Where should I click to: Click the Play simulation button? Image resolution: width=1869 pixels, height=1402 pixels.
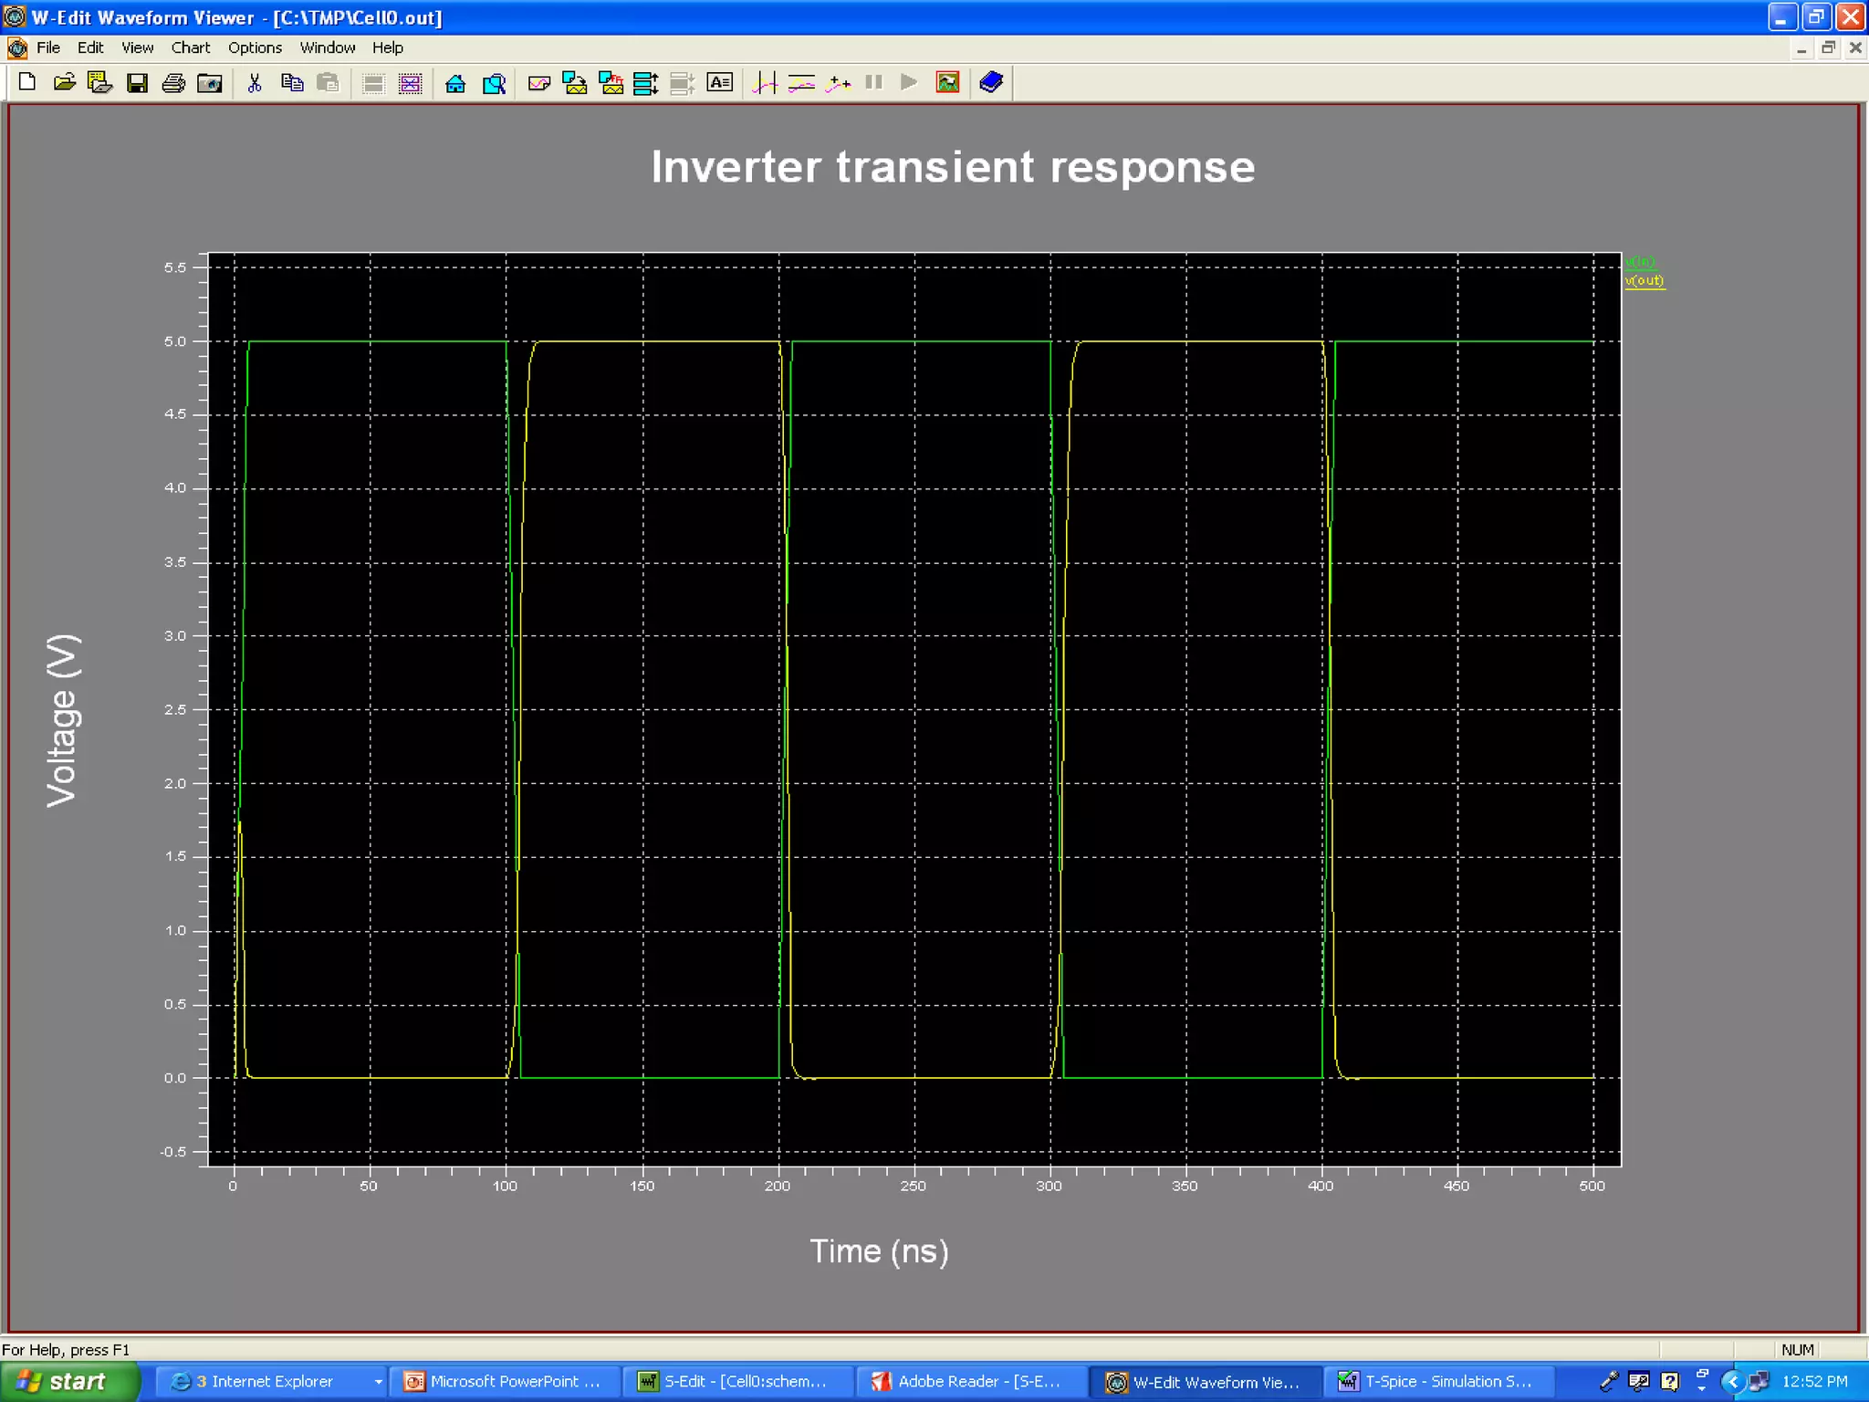908,83
